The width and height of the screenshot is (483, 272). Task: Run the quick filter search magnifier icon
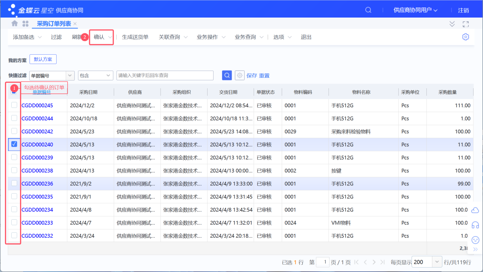(x=227, y=75)
